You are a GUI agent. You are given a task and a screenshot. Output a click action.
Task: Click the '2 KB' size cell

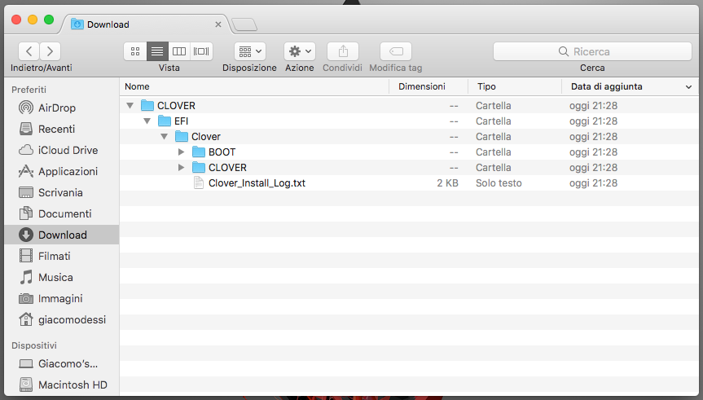447,183
